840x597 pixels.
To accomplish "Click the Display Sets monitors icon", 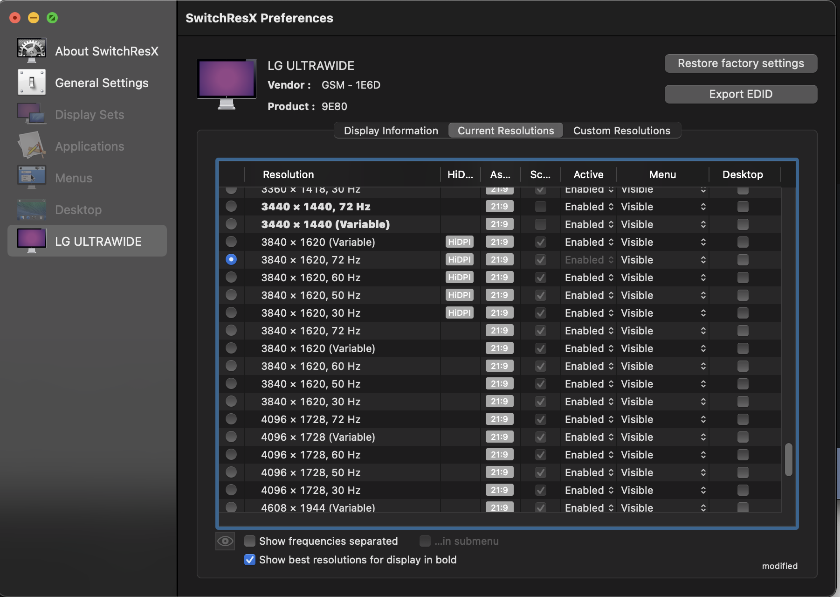I will (31, 114).
